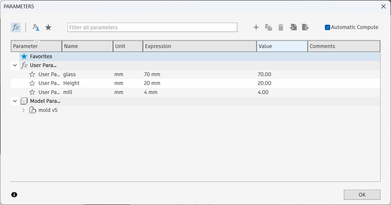This screenshot has height=205, width=391.
Task: Expand the mold v5 tree node
Action: [x=24, y=110]
